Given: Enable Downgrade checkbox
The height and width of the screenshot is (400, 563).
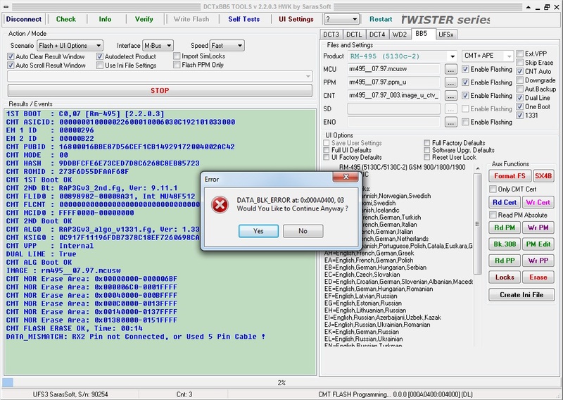Looking at the screenshot, I should coord(519,80).
